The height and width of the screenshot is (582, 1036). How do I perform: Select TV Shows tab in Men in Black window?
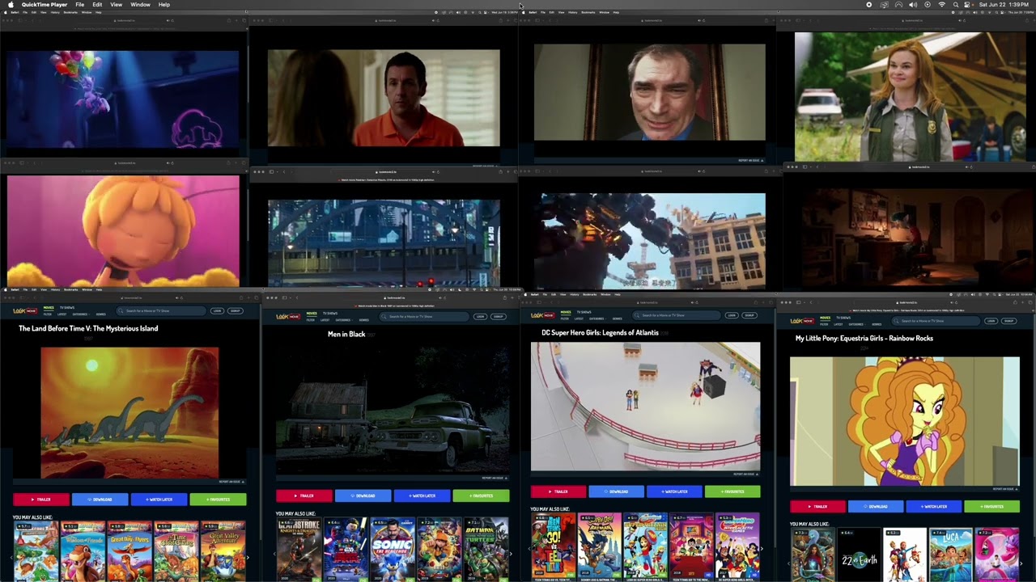click(x=330, y=314)
